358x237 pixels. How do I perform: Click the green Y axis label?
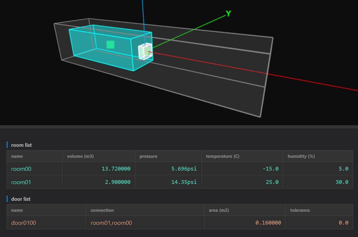click(228, 14)
